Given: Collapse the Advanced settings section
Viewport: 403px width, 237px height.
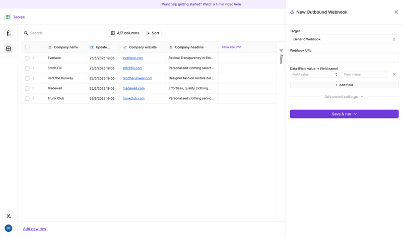Looking at the screenshot, I should (344, 97).
